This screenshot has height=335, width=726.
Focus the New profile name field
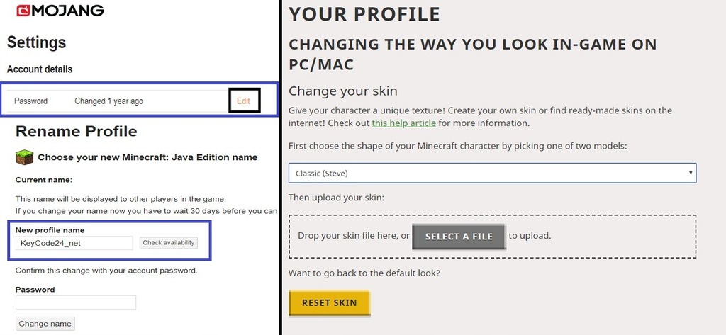[74, 243]
